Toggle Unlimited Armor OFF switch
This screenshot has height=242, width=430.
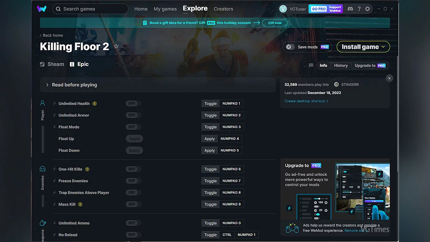point(134,115)
